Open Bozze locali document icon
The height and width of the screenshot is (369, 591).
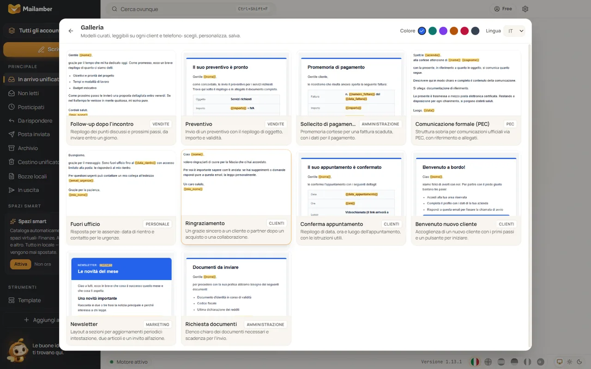tap(12, 176)
